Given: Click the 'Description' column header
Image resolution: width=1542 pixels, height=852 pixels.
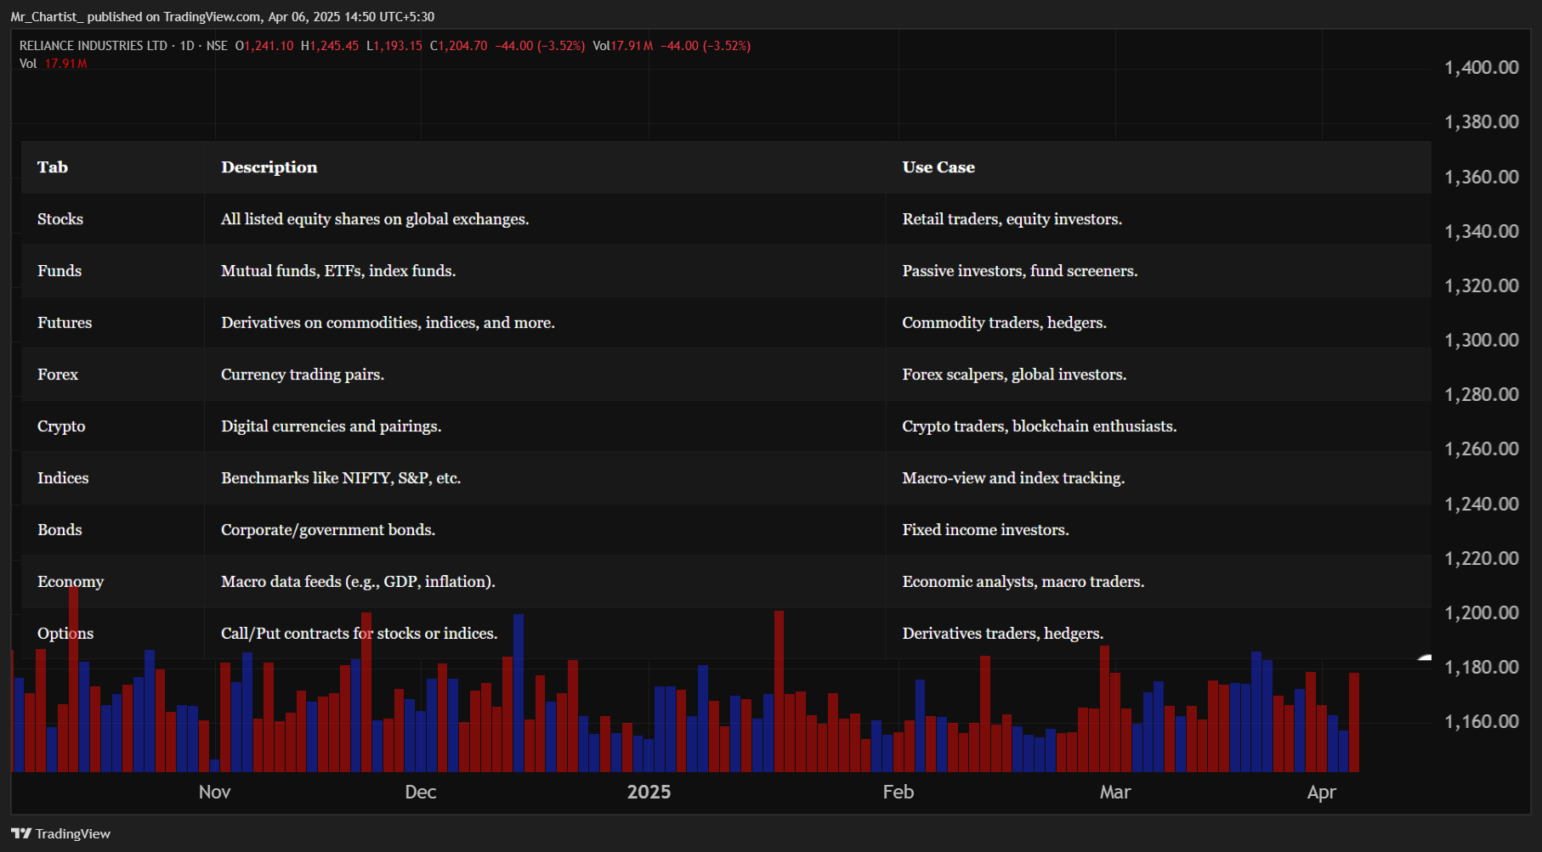Looking at the screenshot, I should pyautogui.click(x=269, y=167).
